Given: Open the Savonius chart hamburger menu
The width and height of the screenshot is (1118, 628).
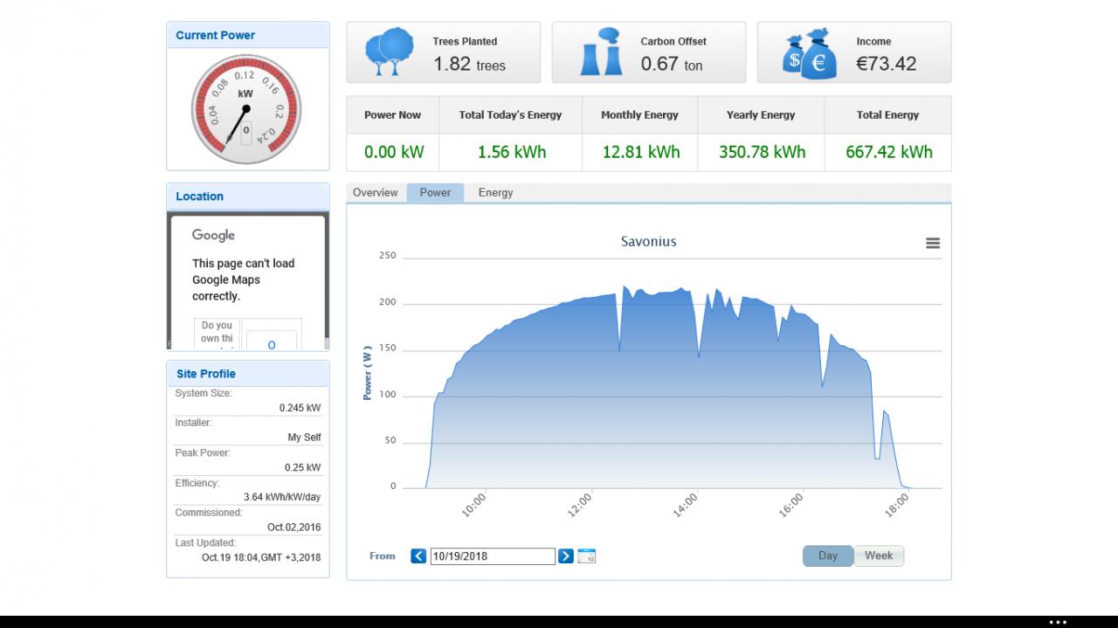Looking at the screenshot, I should coord(933,244).
